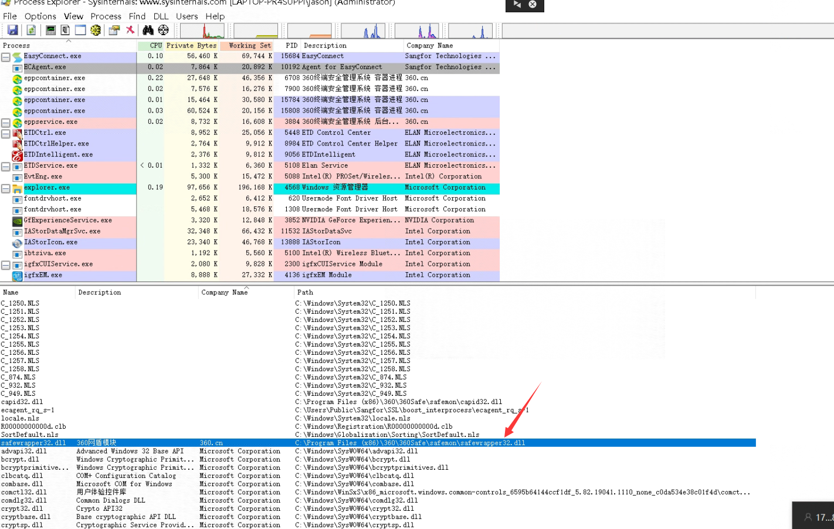Click the Refresh Now toolbar icon
The width and height of the screenshot is (834, 529).
(31, 30)
